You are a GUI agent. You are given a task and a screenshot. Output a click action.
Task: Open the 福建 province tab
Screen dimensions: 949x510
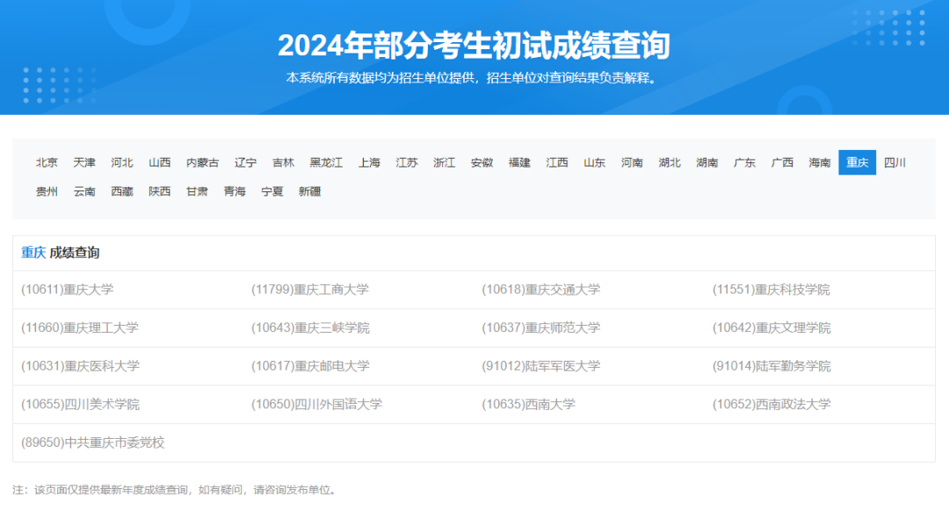tap(519, 162)
